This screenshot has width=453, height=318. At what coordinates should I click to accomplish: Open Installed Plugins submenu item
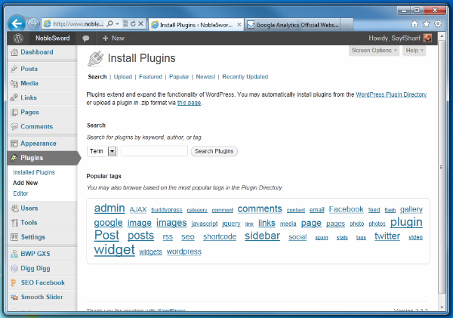34,172
